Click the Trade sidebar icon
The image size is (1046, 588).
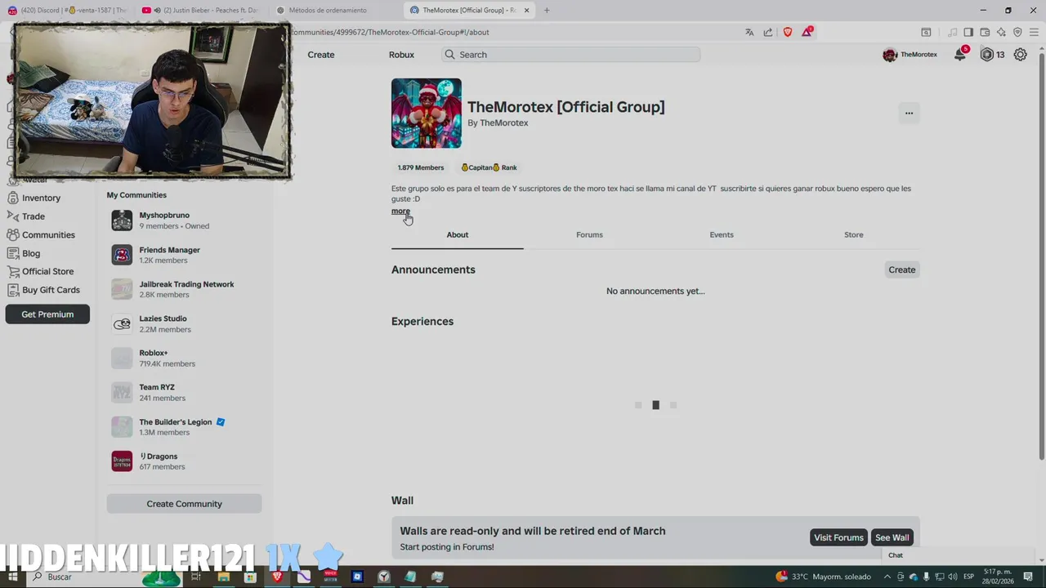click(x=13, y=216)
